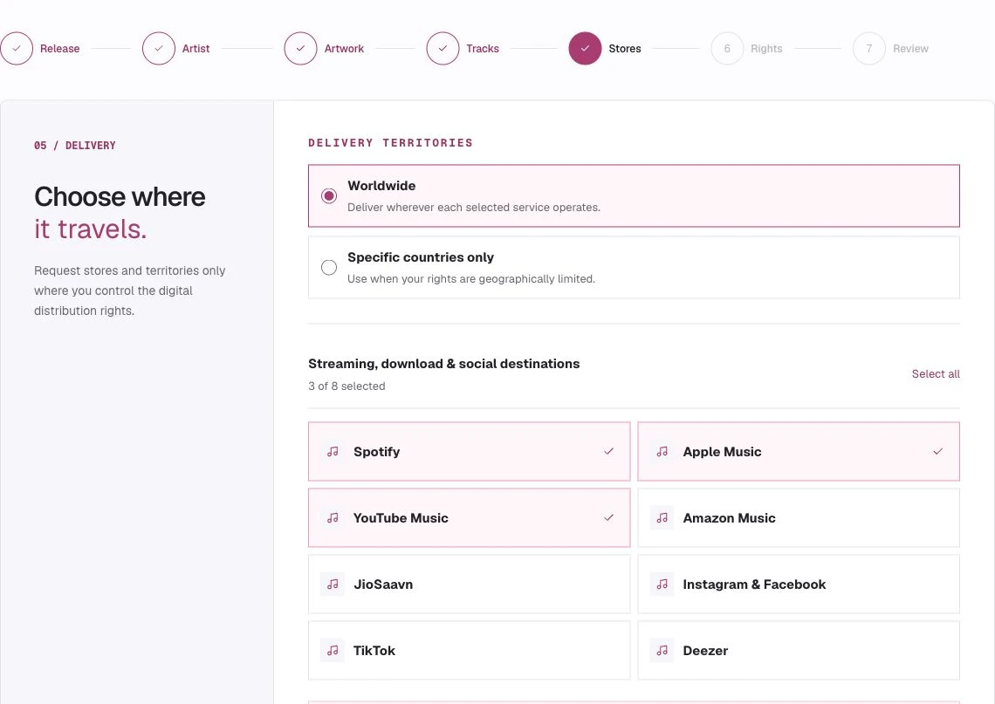
Task: Click 'Use when your rights are geographically limited' text
Action: (x=470, y=279)
